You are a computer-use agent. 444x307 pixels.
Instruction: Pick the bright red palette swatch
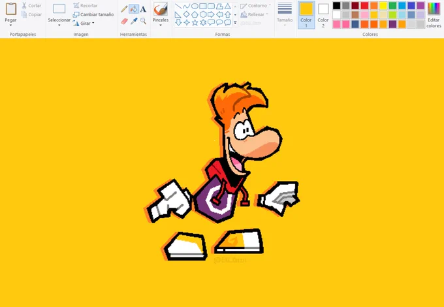click(365, 5)
